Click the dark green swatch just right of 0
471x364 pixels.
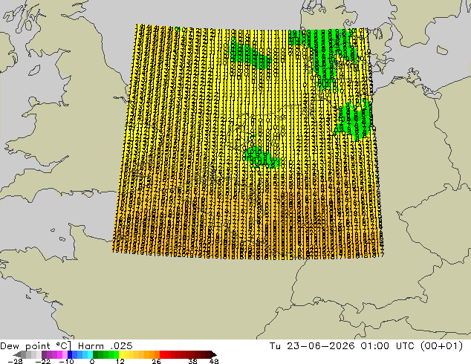click(x=95, y=354)
